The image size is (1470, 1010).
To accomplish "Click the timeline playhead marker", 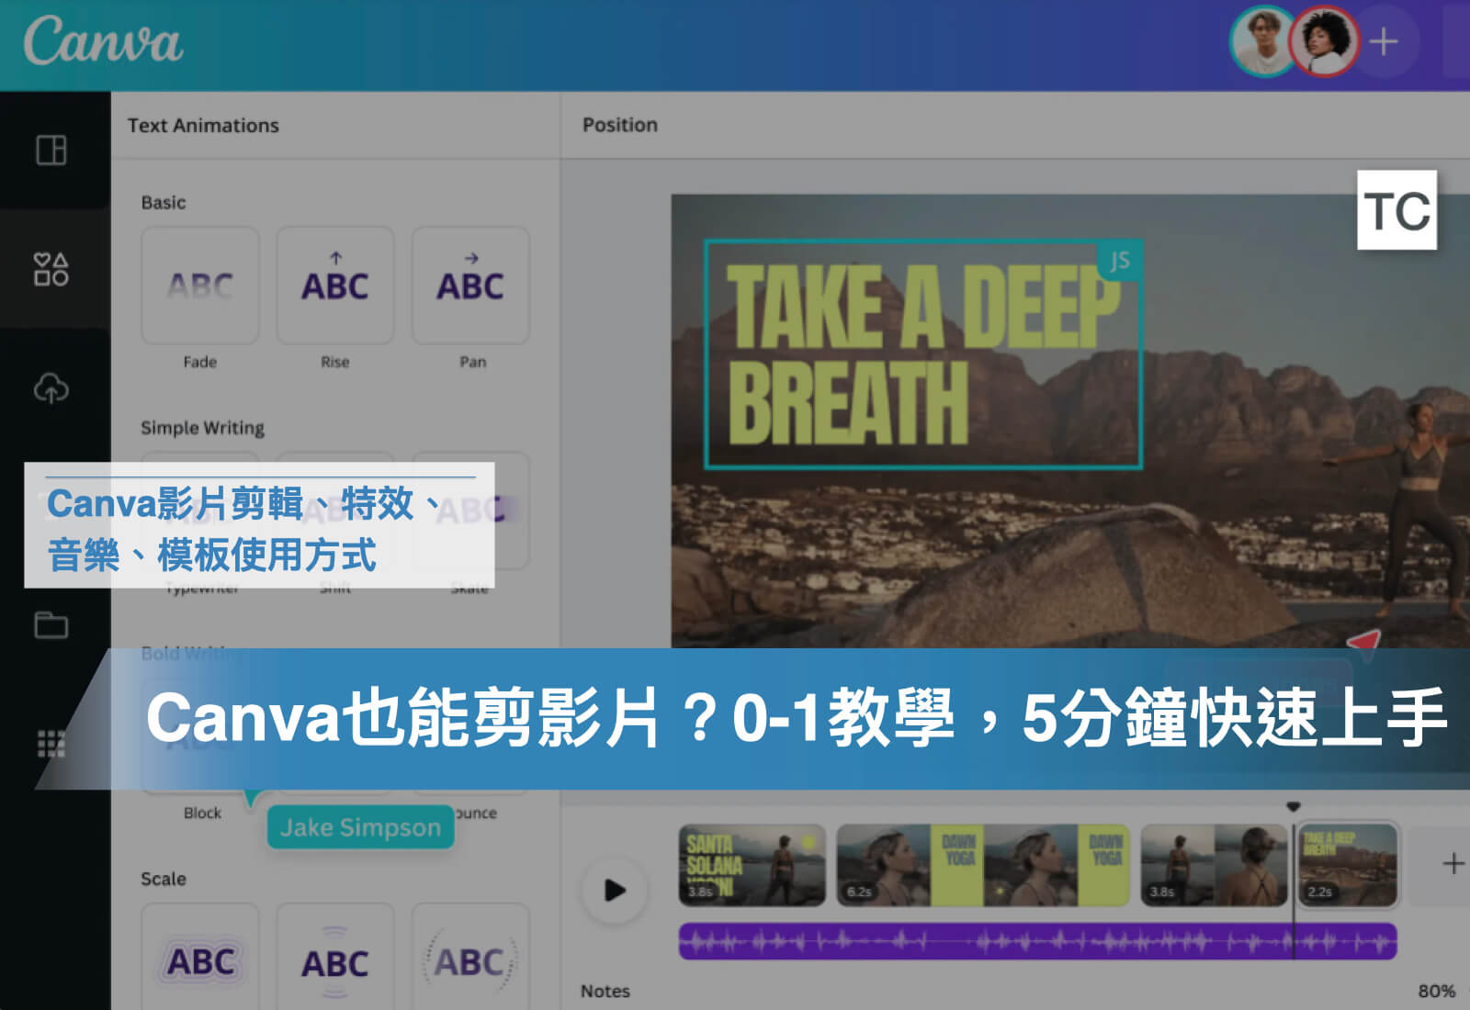I will tap(1294, 806).
